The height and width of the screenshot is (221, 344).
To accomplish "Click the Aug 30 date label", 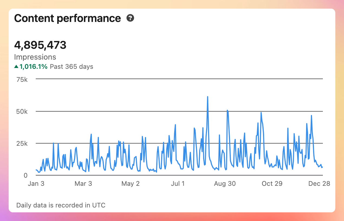I will pyautogui.click(x=225, y=183).
